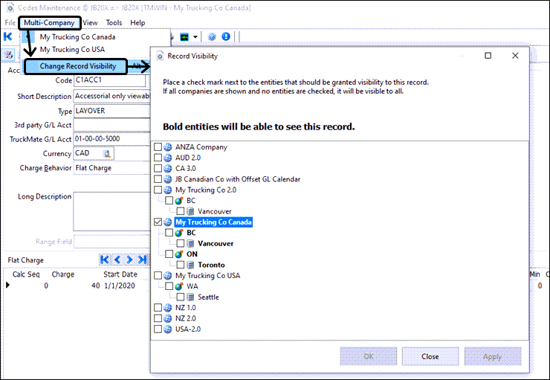This screenshot has height=380, width=550.
Task: Click the Currency lookup icon beside CAD
Action: (x=107, y=154)
